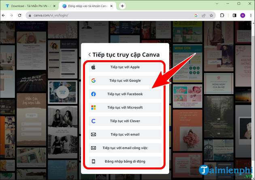Close the Đăng nhập vào tài khoản Canva tab
Viewport: 255px width, 180px height.
click(111, 6)
